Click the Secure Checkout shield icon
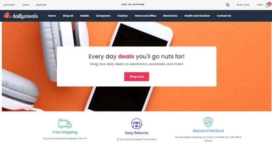 pyautogui.click(x=208, y=122)
